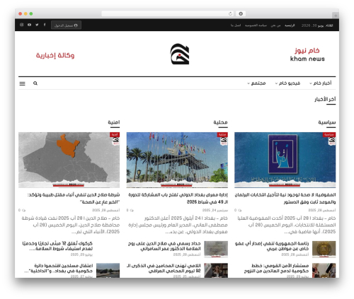Open مستشار الأمن القومي article link
The width and height of the screenshot is (354, 299).
click(x=276, y=269)
